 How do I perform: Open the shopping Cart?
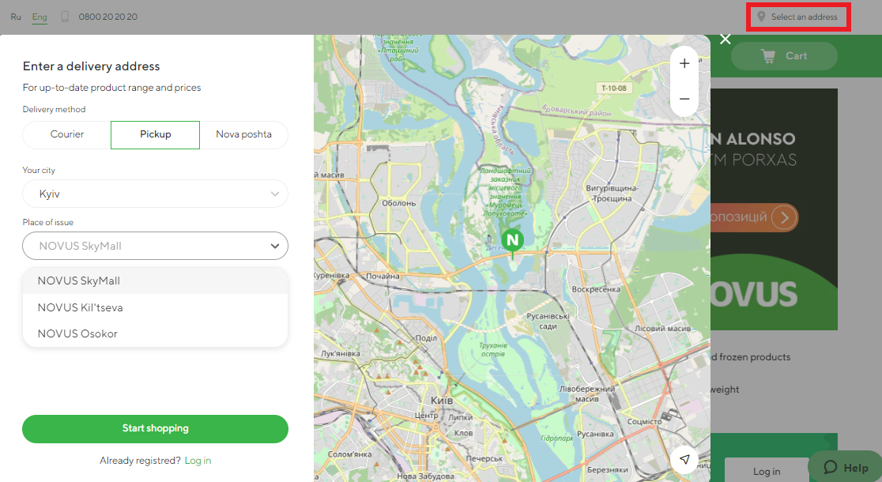784,56
